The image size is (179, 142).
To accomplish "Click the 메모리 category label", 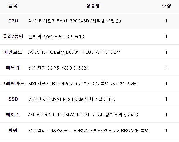I will coord(13,68).
